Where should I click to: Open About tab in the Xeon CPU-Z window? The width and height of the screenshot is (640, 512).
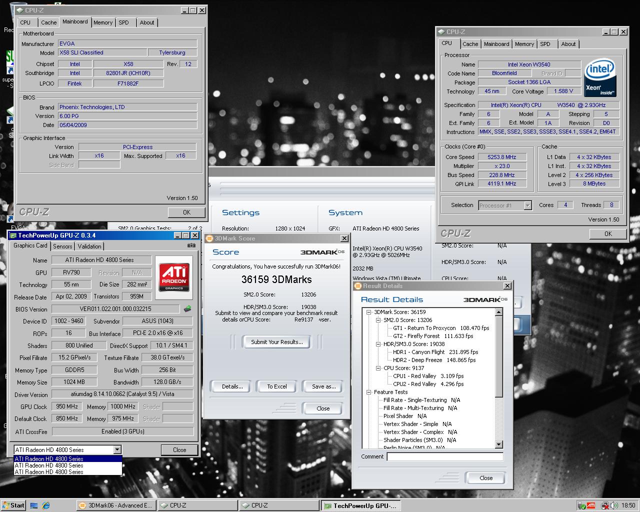point(568,44)
